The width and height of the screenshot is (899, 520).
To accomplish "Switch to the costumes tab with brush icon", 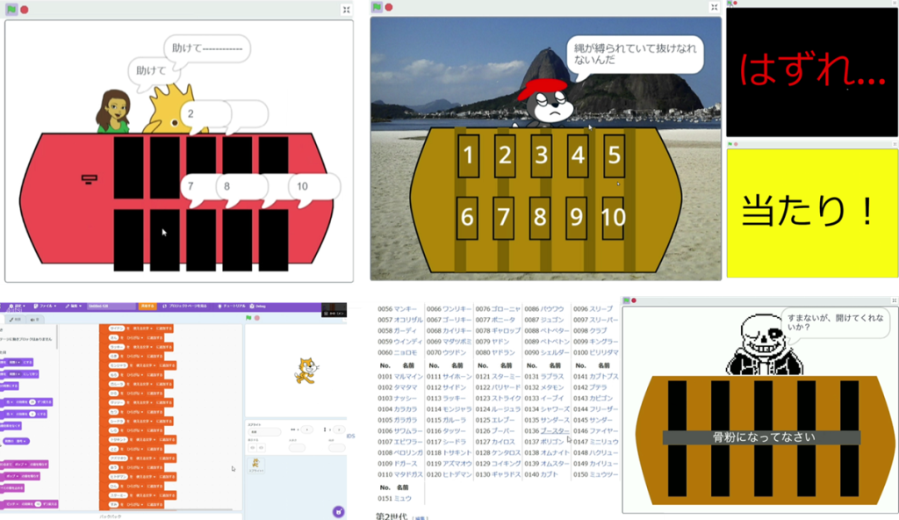I will [x=15, y=320].
